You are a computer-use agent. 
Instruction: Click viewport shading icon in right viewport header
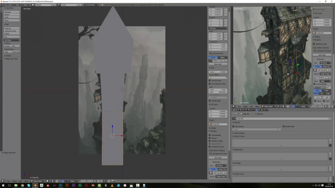278,107
